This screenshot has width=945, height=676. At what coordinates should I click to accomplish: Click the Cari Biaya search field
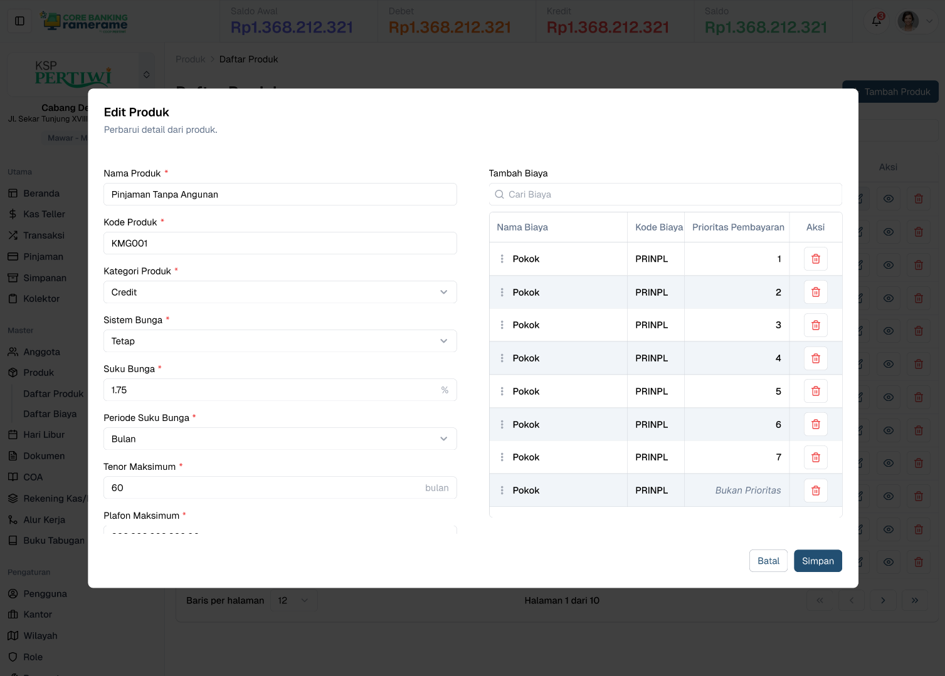point(665,194)
